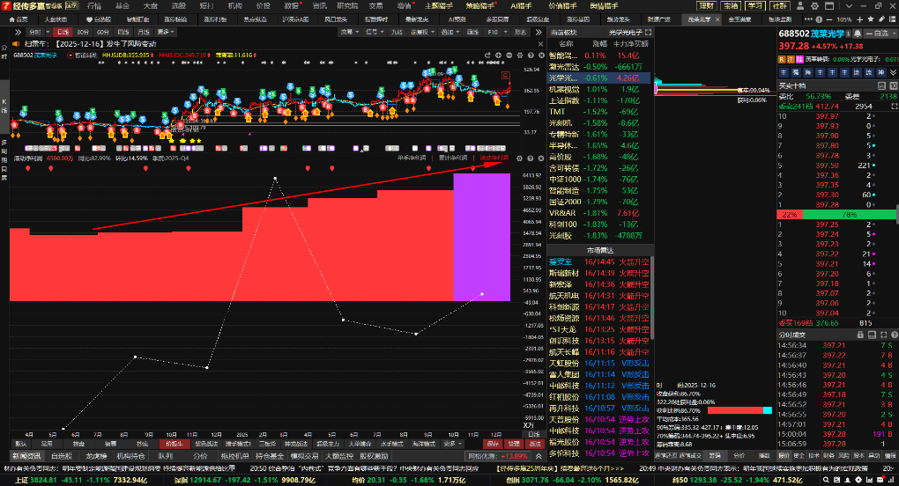Click the zoom-in plus icon next to 105%
The height and width of the screenshot is (486, 899).
pyautogui.click(x=861, y=18)
